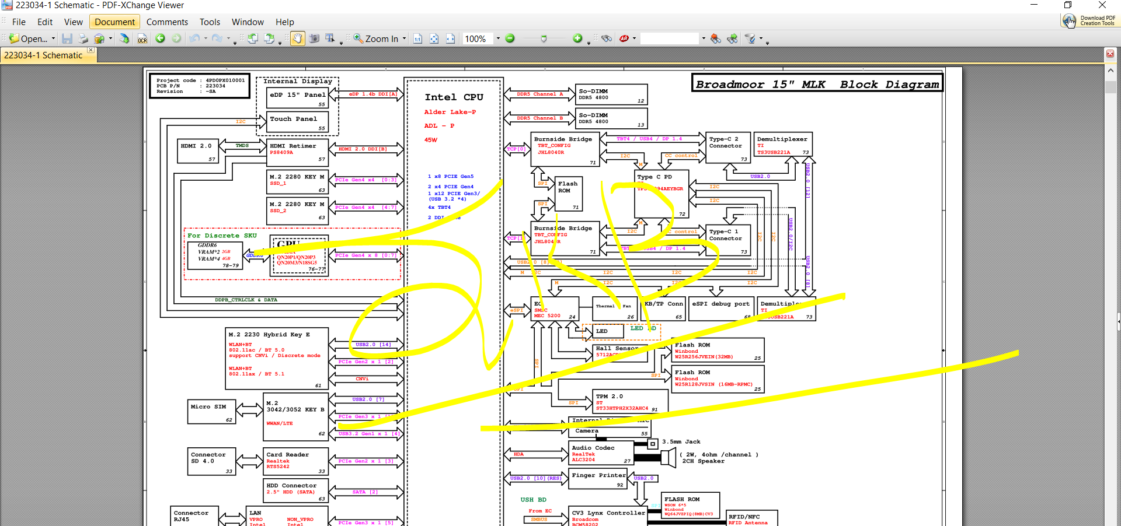Open the Document menu

point(114,22)
